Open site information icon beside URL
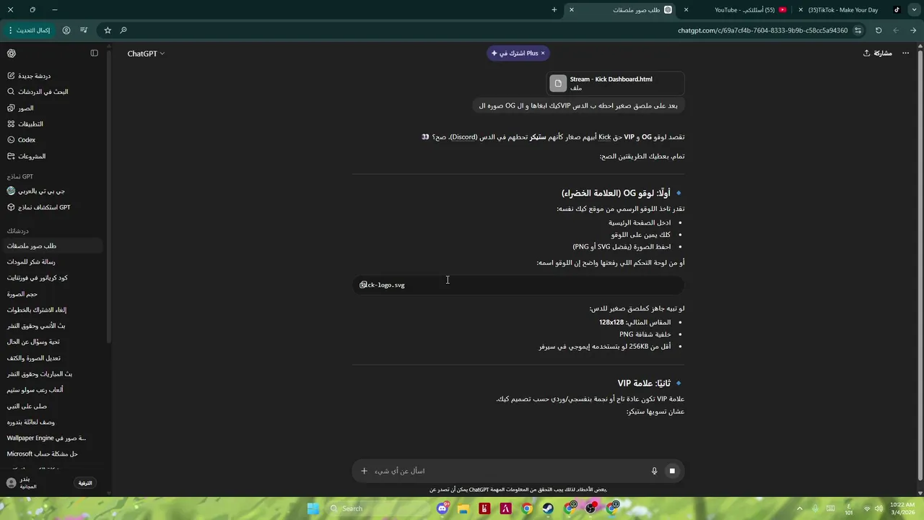 pos(858,30)
